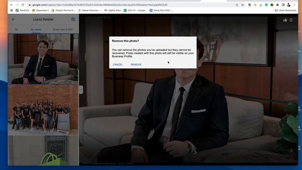Viewport: 302px width, 170px height.
Task: Open the Master Revenue bookmark
Action: [90, 10]
